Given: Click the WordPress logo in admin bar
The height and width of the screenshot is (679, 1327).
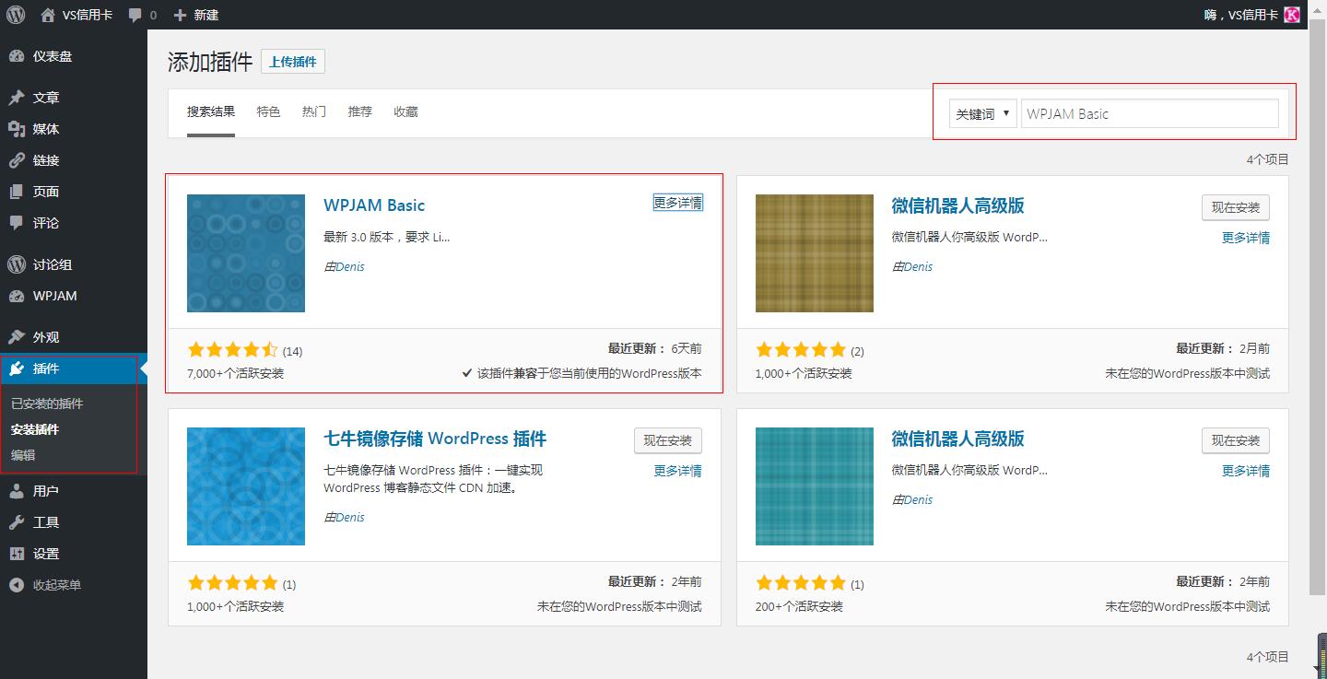Looking at the screenshot, I should (x=16, y=15).
